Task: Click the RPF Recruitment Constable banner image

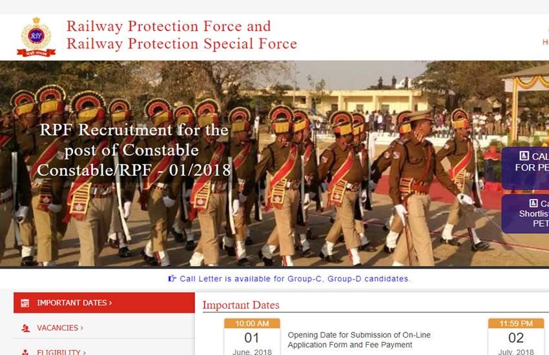Action: [x=274, y=163]
